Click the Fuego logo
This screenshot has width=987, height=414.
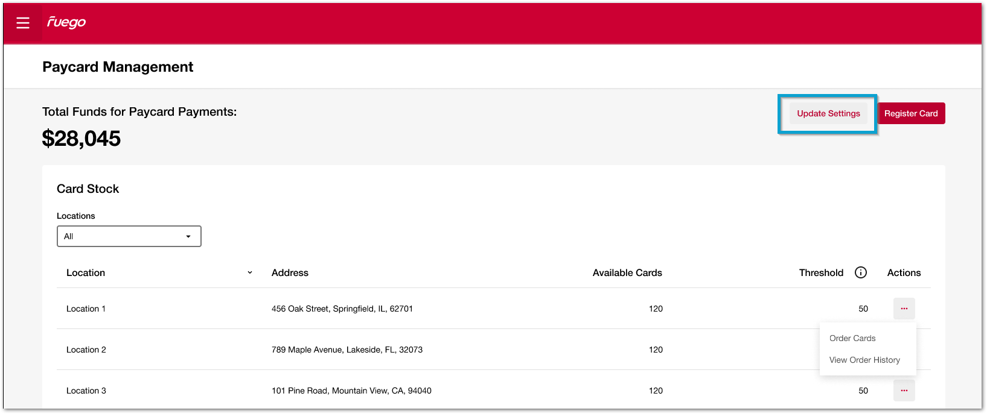point(66,22)
